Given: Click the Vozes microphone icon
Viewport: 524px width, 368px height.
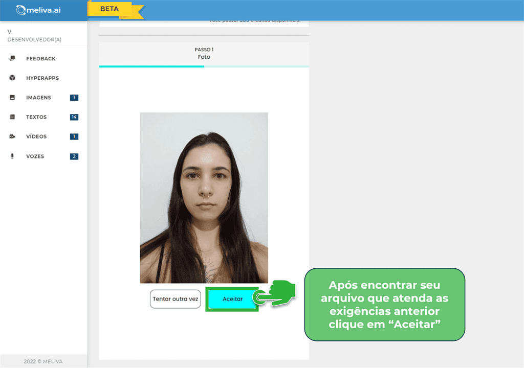Looking at the screenshot, I should [x=12, y=156].
